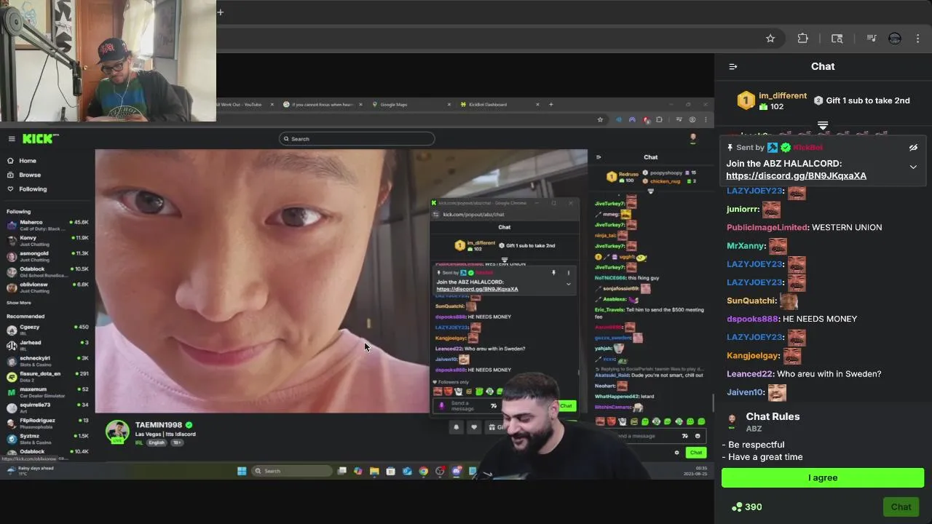Click the TAEMIN1998 channel name

(x=159, y=425)
